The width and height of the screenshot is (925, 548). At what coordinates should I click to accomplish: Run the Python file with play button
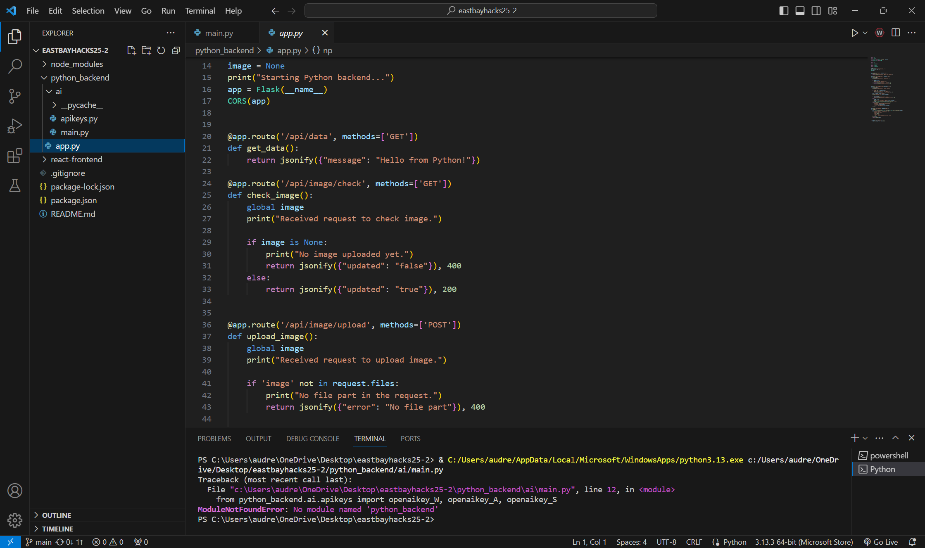tap(854, 33)
